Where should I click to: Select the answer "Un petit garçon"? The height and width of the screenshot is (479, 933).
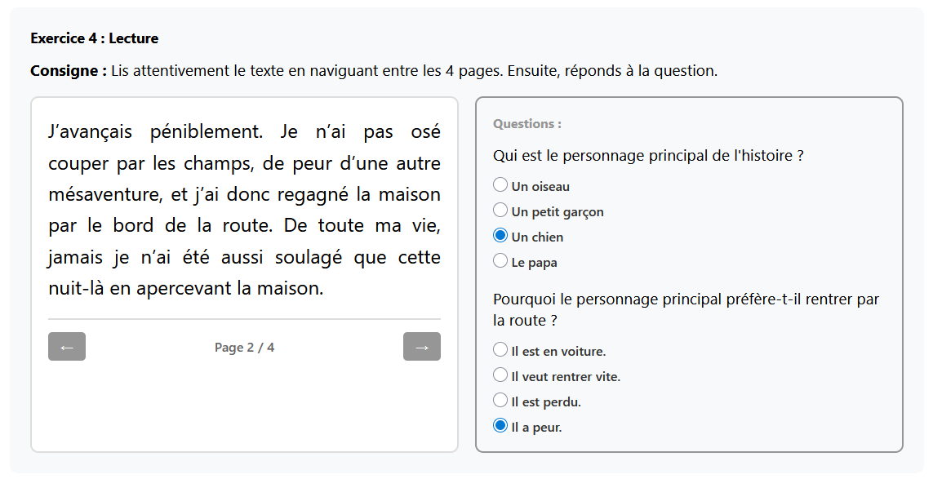499,210
